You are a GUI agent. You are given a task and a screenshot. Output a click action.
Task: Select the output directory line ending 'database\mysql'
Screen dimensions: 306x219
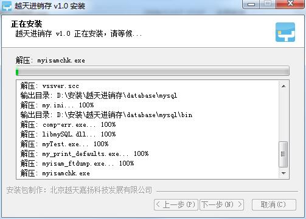coord(99,95)
